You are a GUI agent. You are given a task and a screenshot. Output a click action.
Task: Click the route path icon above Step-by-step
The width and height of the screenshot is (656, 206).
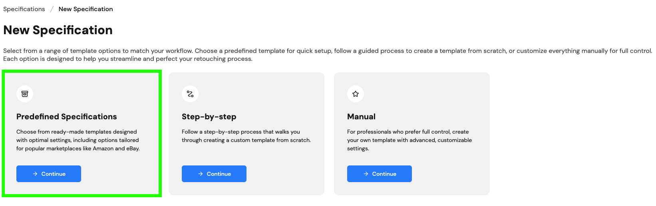point(190,94)
